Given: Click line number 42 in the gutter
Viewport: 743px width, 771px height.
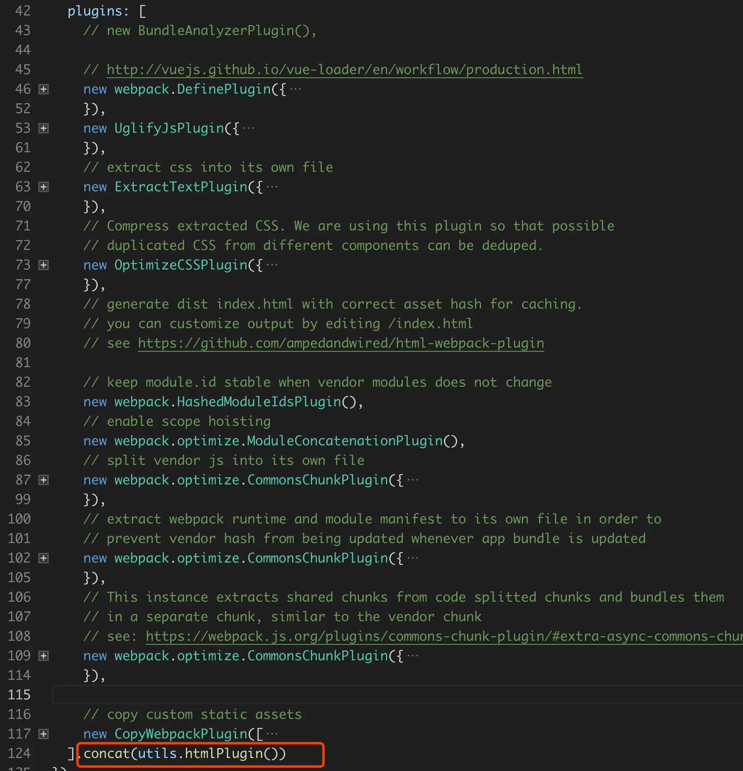Looking at the screenshot, I should coord(23,11).
